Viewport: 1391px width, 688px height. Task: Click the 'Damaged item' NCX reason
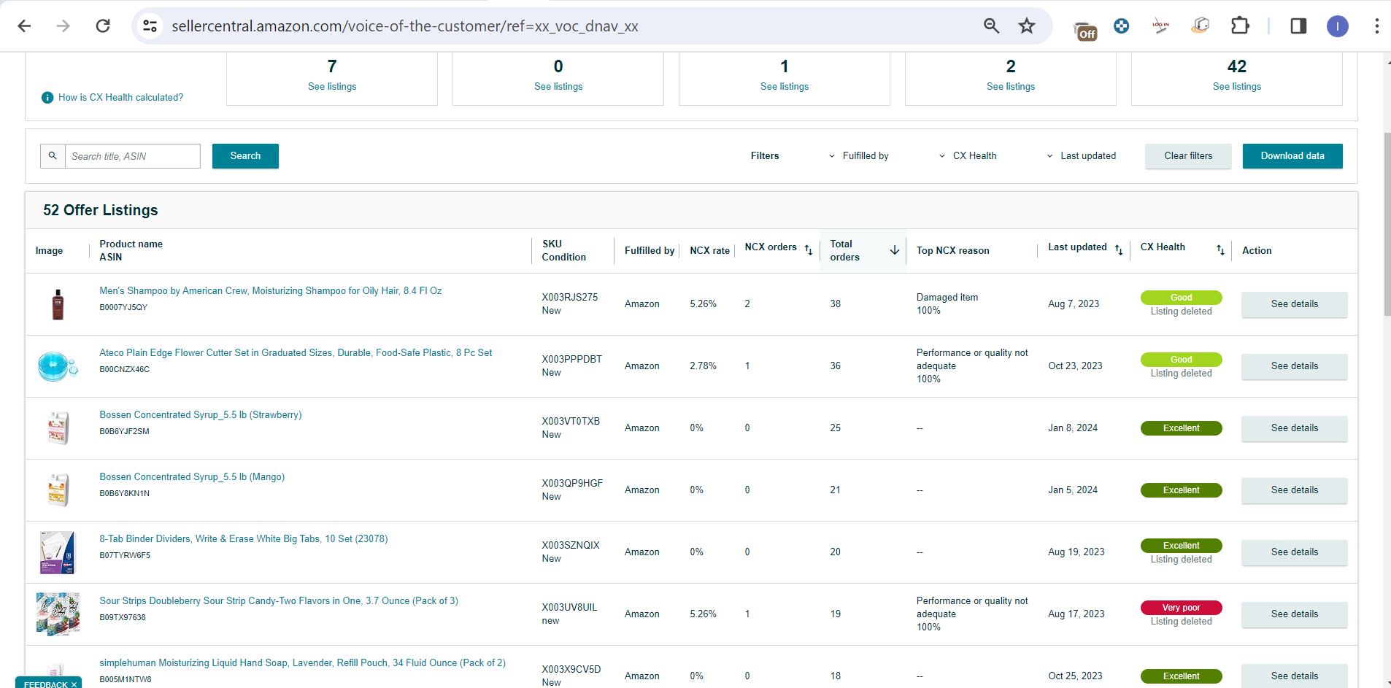947,298
